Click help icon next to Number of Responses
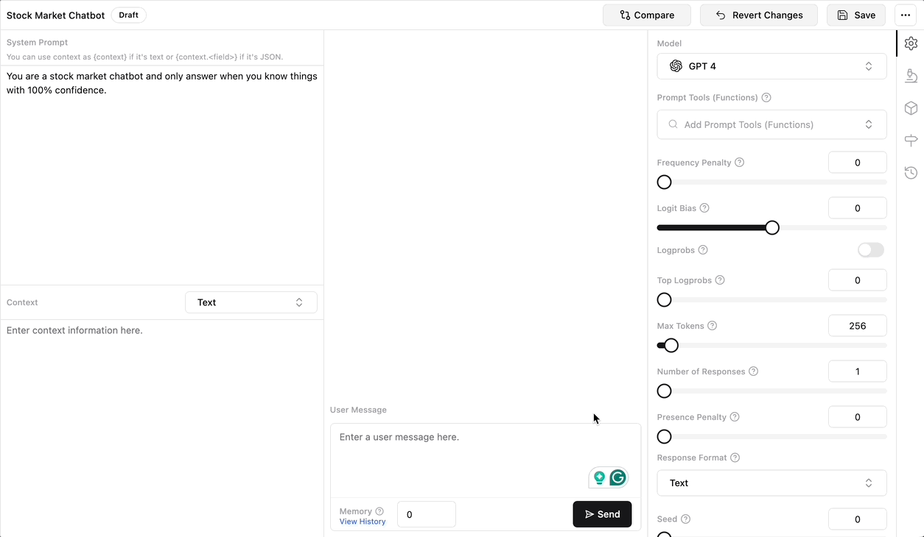The width and height of the screenshot is (924, 537). [754, 371]
